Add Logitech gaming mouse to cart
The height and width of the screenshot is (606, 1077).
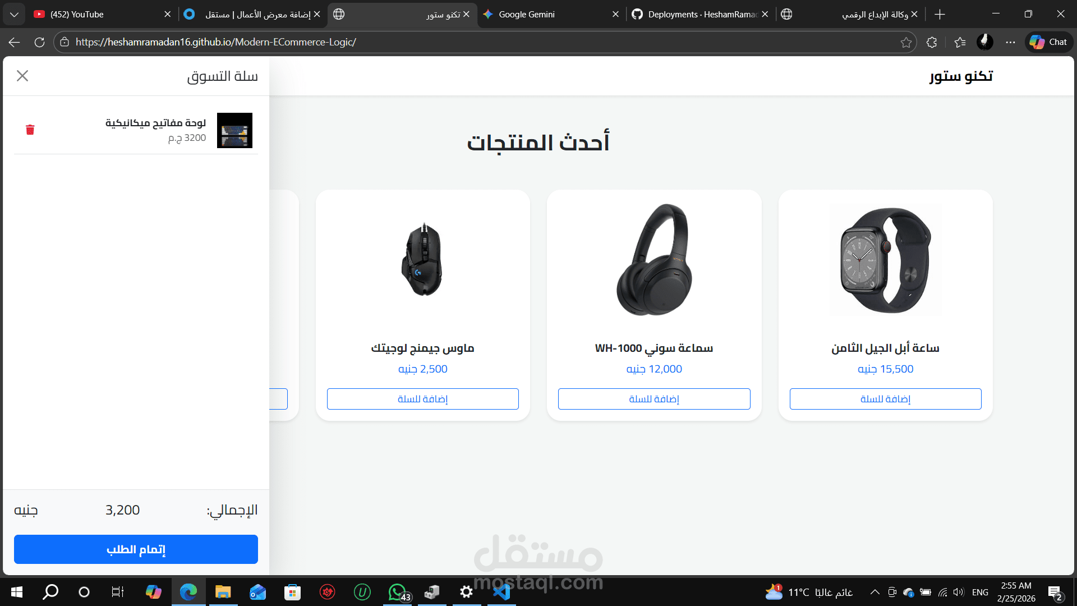[422, 399]
